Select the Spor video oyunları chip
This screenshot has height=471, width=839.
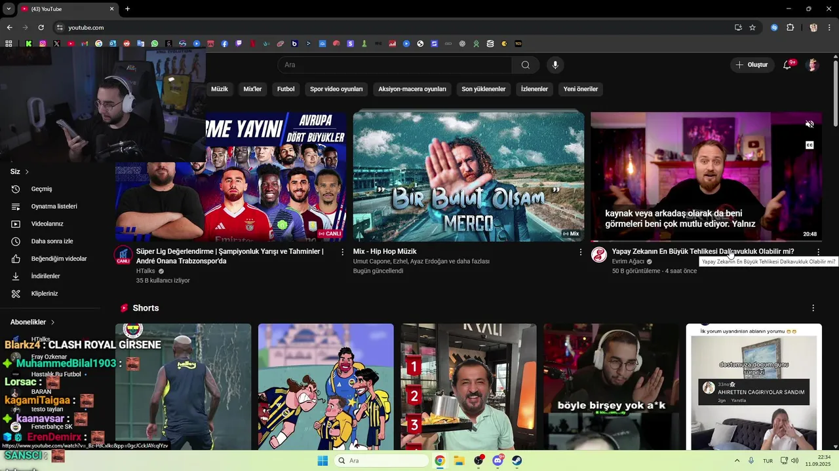click(x=336, y=89)
